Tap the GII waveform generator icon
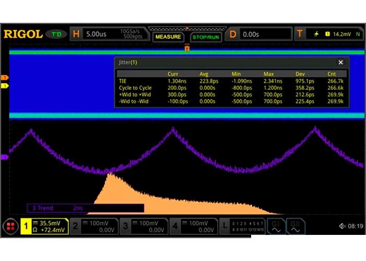Screen dimensions: 366x261 [x=296, y=226]
